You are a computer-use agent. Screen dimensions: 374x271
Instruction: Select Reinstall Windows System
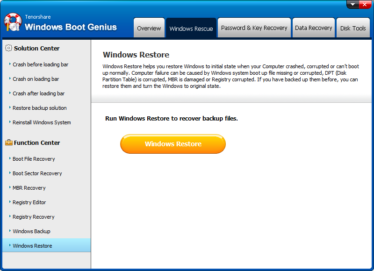(42, 122)
